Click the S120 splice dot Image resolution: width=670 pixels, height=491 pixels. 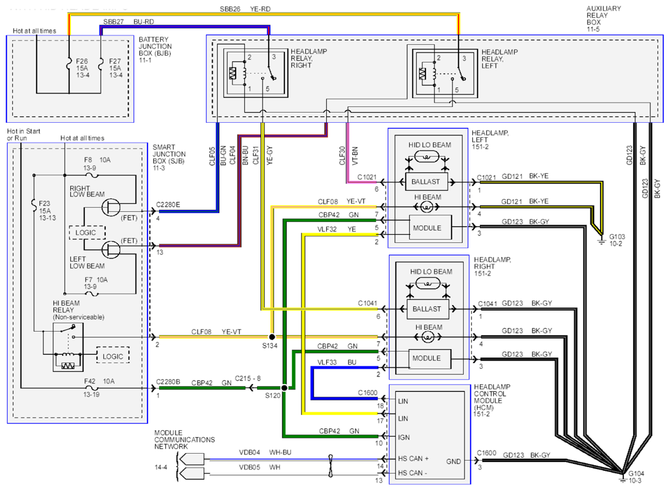click(x=284, y=388)
